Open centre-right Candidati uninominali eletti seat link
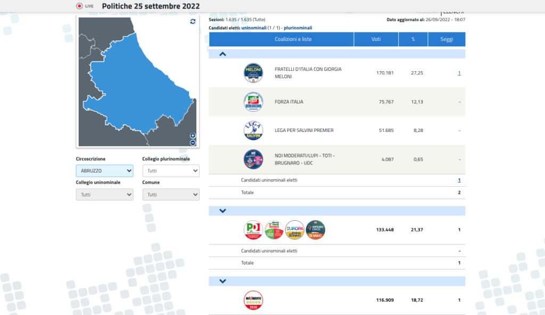 [x=459, y=180]
